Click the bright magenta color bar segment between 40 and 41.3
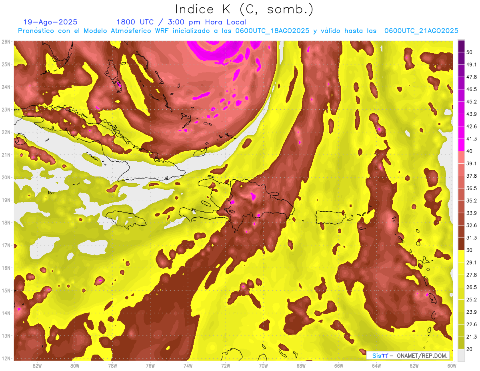 click(x=461, y=145)
